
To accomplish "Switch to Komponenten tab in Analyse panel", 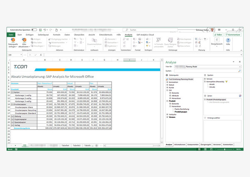I will (193, 145).
